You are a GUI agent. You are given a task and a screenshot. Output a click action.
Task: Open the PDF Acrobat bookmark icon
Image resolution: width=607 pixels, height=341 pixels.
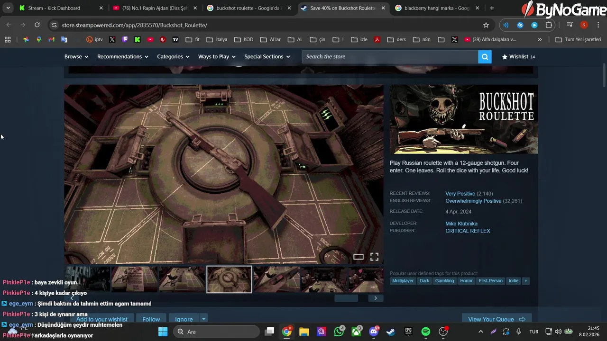point(377,40)
